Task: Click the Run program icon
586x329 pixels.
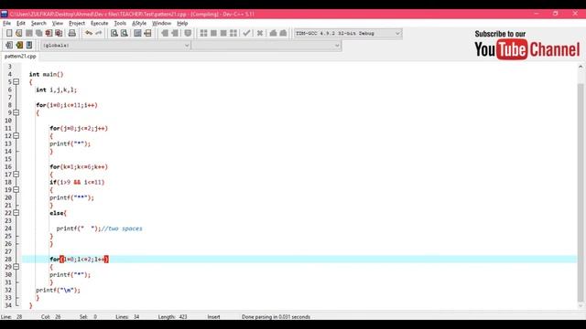Action: click(x=213, y=33)
